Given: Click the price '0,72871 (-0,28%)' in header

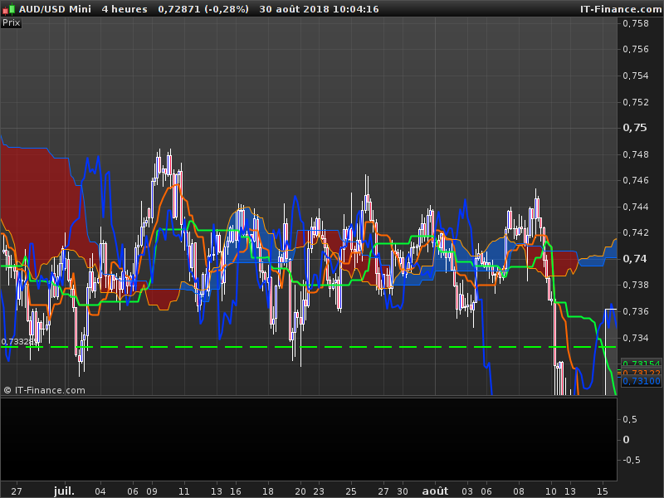Looking at the screenshot, I should point(203,9).
